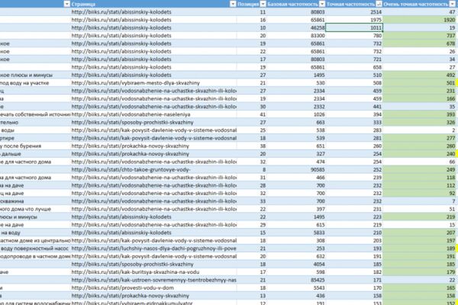This screenshot has width=458, height=305.
Task: Select the cell with value 4054
Action: pos(296,264)
